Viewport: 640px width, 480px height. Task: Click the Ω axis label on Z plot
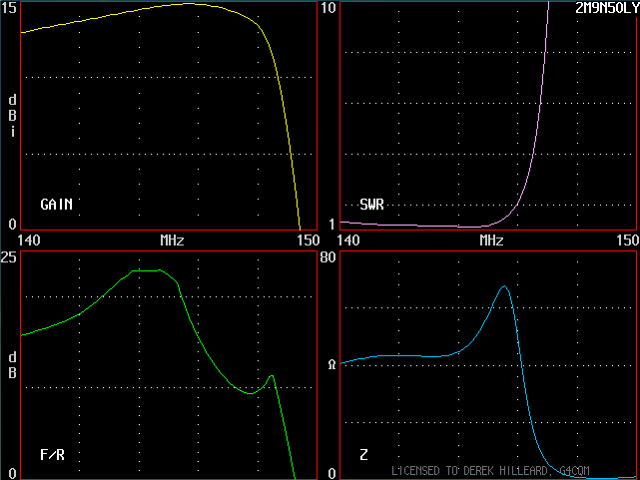pyautogui.click(x=331, y=364)
